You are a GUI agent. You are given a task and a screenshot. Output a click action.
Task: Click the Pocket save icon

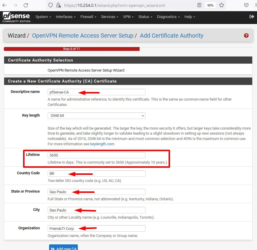246,5
